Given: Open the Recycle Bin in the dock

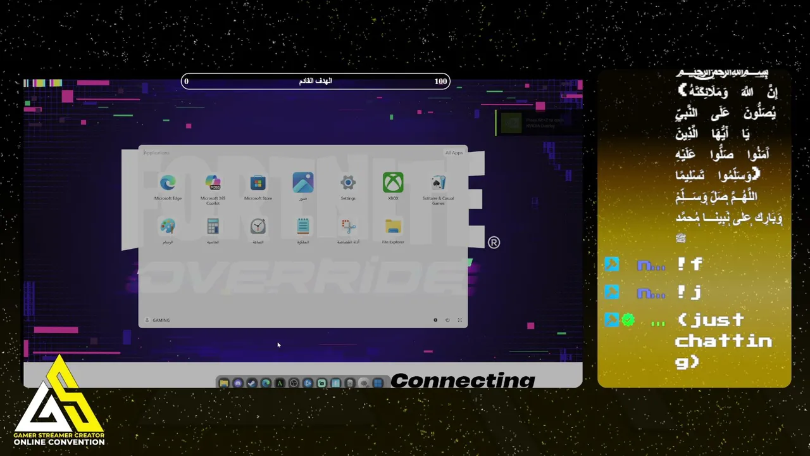Looking at the screenshot, I should point(350,383).
